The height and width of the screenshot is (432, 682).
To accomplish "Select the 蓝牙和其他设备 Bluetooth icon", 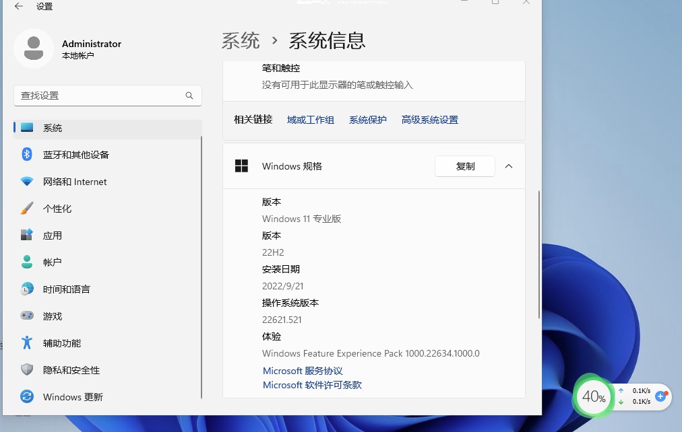I will click(26, 154).
